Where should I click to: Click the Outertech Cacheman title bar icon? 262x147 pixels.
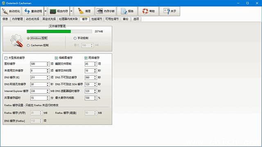[x=3, y=3]
